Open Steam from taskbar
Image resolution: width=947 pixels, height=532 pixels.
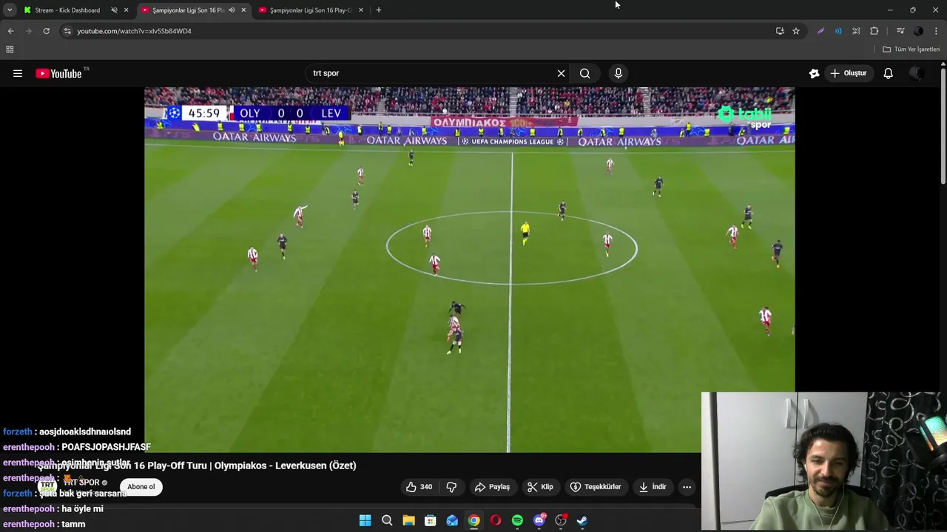point(582,520)
